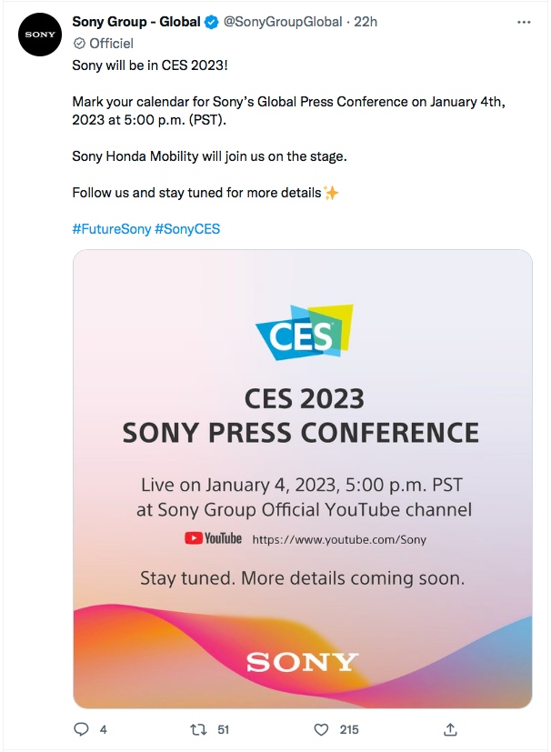This screenshot has height=752, width=551.
Task: Click the like count 215
Action: tap(349, 730)
